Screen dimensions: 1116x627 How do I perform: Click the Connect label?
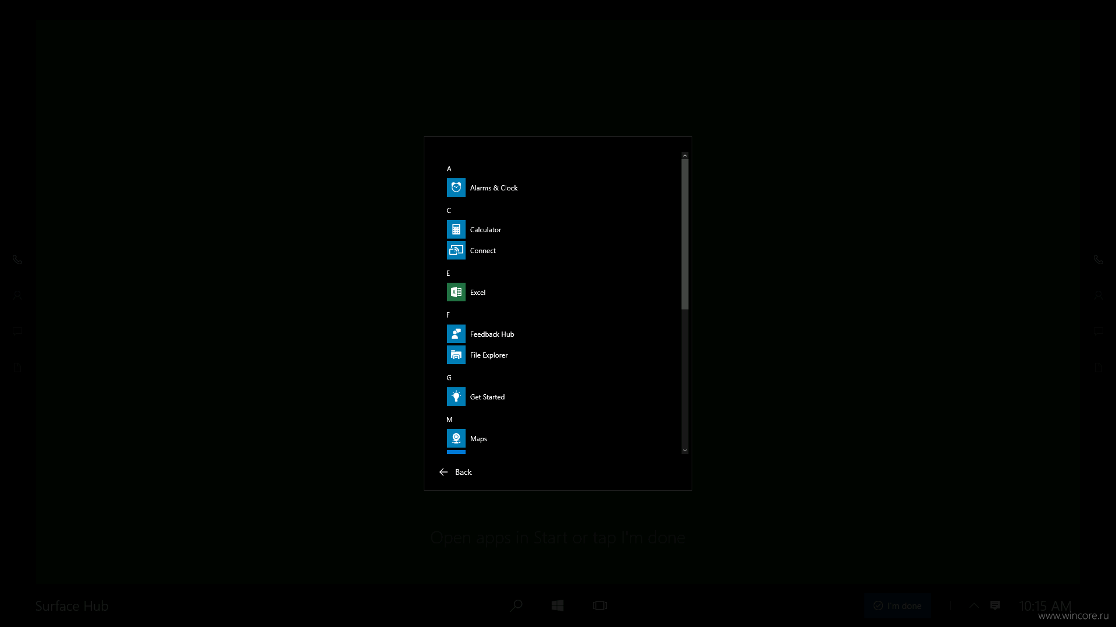482,251
